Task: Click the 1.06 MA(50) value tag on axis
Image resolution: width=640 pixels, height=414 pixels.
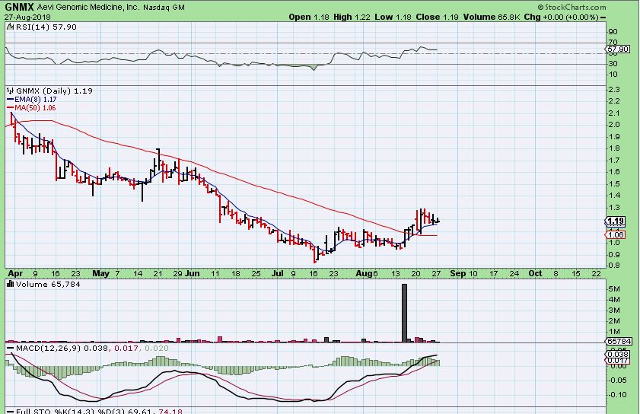Action: [x=615, y=235]
